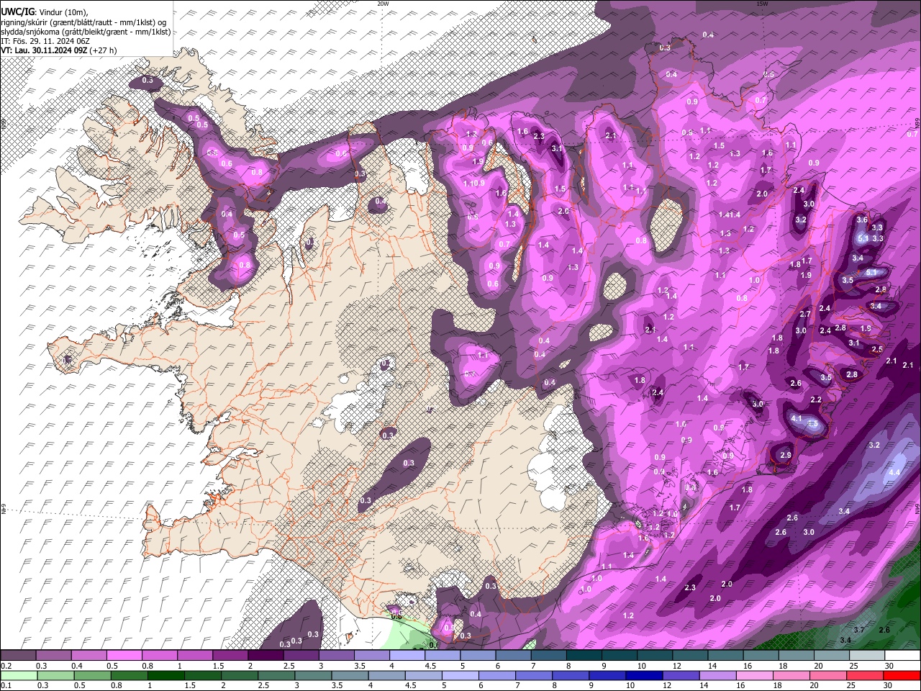921x691 pixels.
Task: Click the upper scale swatch labeled 4.5
Action: (442, 656)
